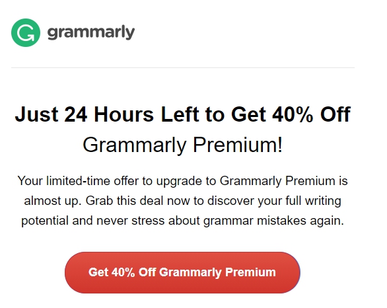Click the 'Grammarly Premium!' subheading
Screen dimensions: 387x308
click(x=182, y=145)
